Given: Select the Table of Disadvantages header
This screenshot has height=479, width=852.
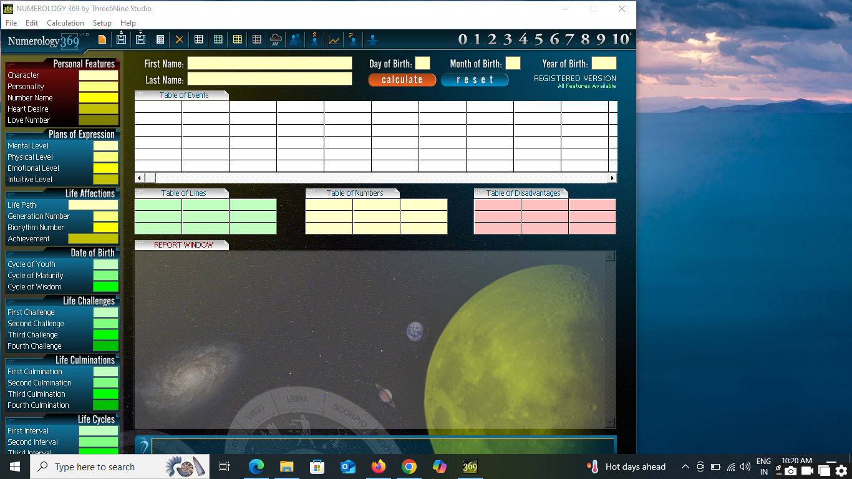Looking at the screenshot, I should point(523,193).
